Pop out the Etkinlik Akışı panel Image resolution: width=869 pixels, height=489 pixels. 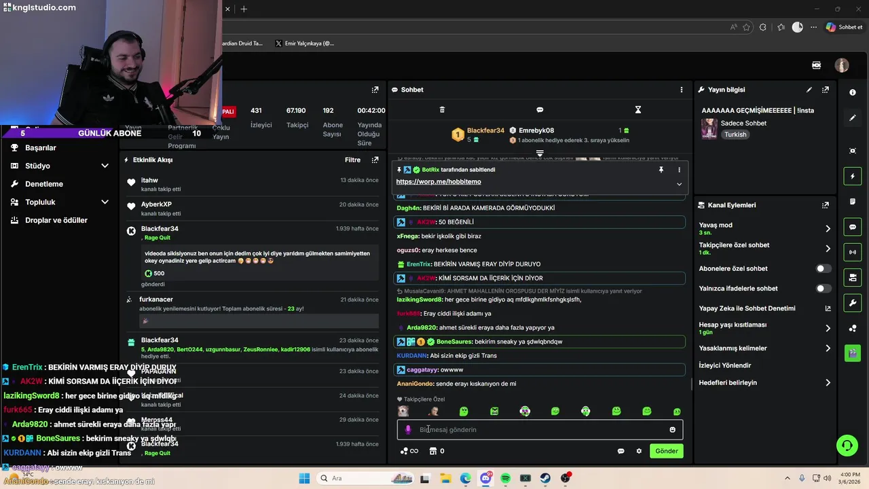pos(375,160)
